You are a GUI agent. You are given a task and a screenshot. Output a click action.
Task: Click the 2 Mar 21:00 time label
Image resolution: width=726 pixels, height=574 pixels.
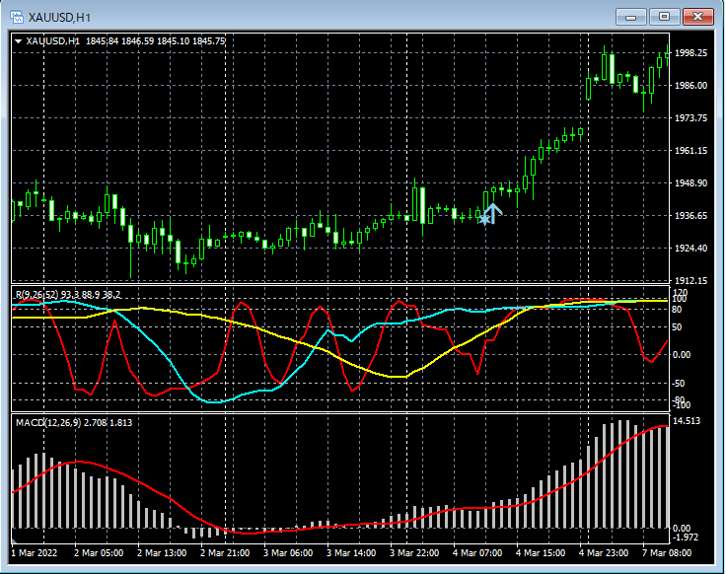point(225,552)
